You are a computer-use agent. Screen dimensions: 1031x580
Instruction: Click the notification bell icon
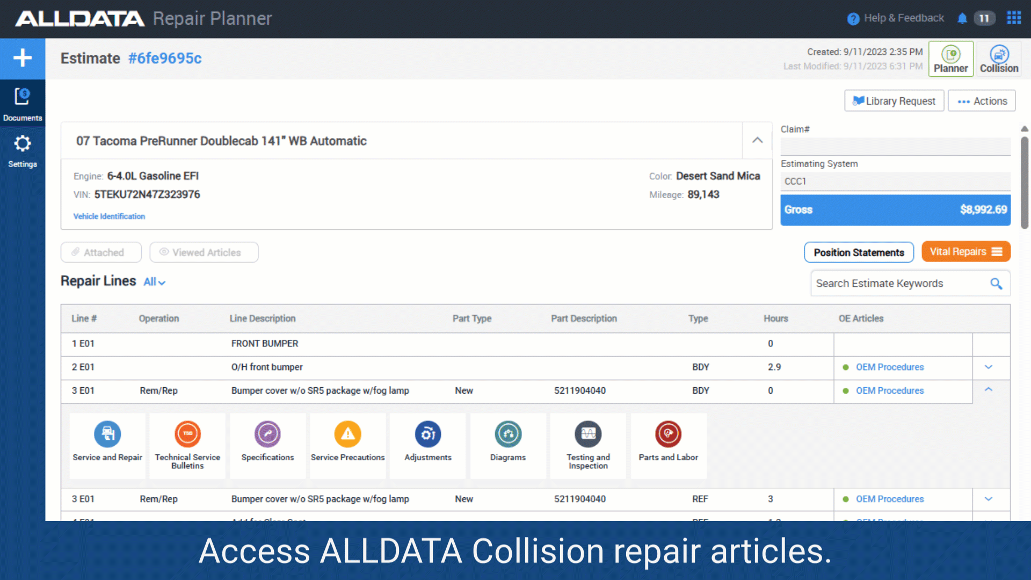click(962, 19)
